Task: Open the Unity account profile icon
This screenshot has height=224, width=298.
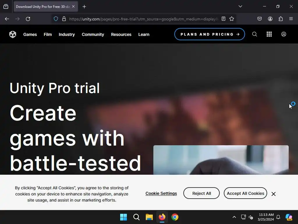Action: [283, 34]
